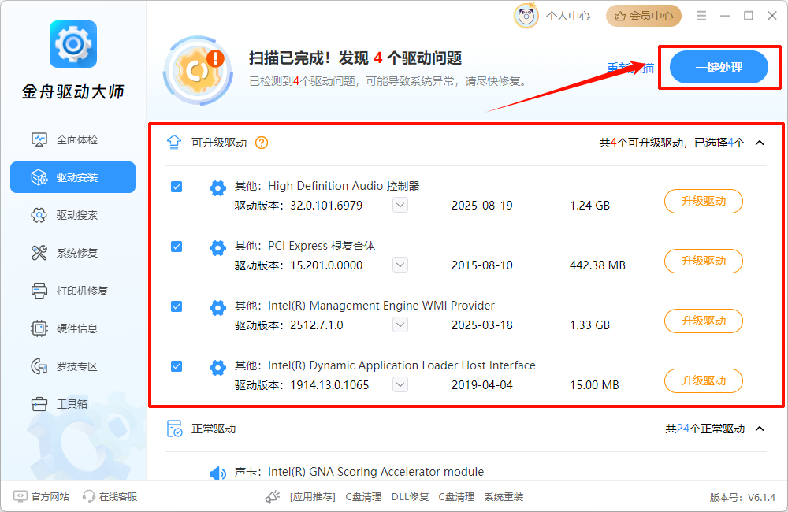Image resolution: width=788 pixels, height=512 pixels.
Task: Click the 一键处理 button
Action: coord(719,67)
